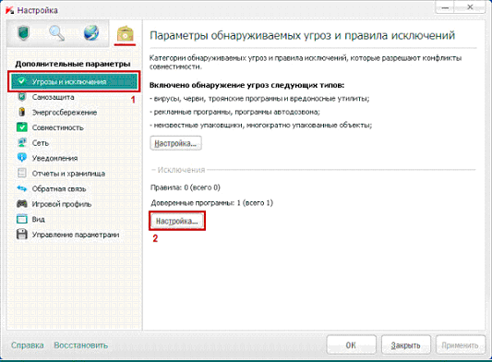This screenshot has height=362, width=492.
Task: Click the Совместимость green check icon
Action: (21, 127)
